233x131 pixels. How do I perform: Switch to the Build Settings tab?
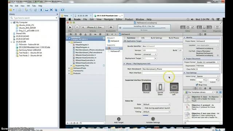pyautogui.click(x=157, y=38)
